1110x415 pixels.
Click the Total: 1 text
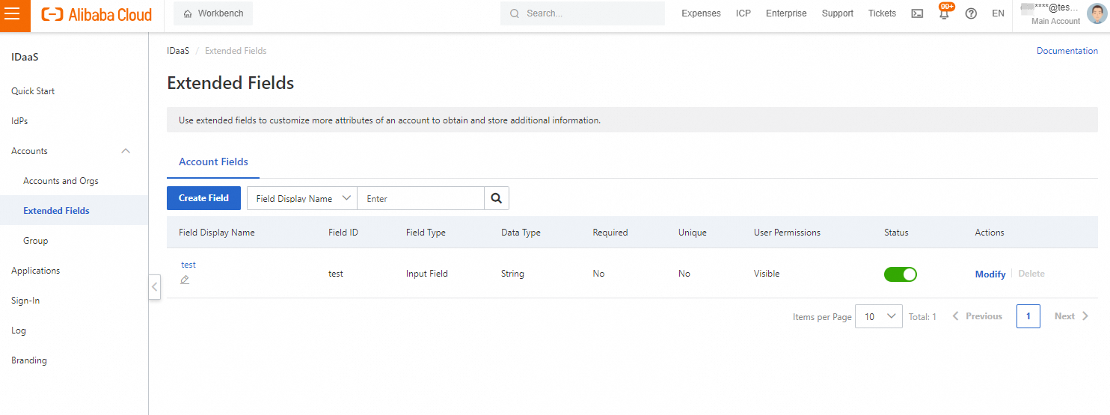click(x=922, y=317)
